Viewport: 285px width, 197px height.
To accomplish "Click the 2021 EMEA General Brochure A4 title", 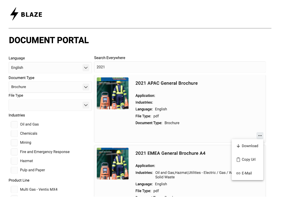I will pyautogui.click(x=170, y=153).
